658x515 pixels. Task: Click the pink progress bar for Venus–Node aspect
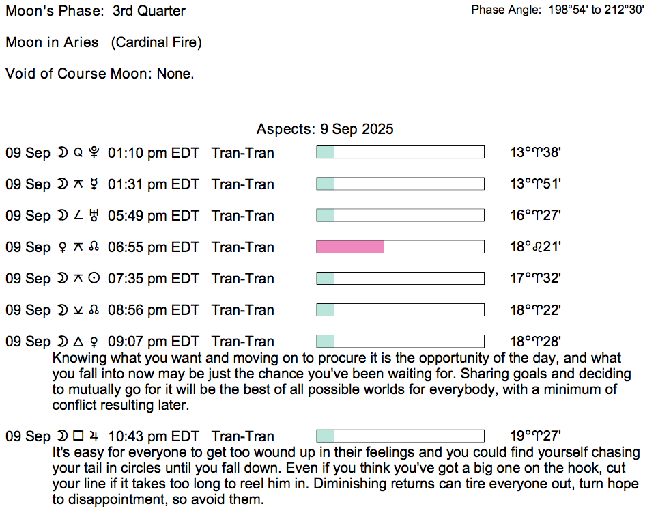350,247
